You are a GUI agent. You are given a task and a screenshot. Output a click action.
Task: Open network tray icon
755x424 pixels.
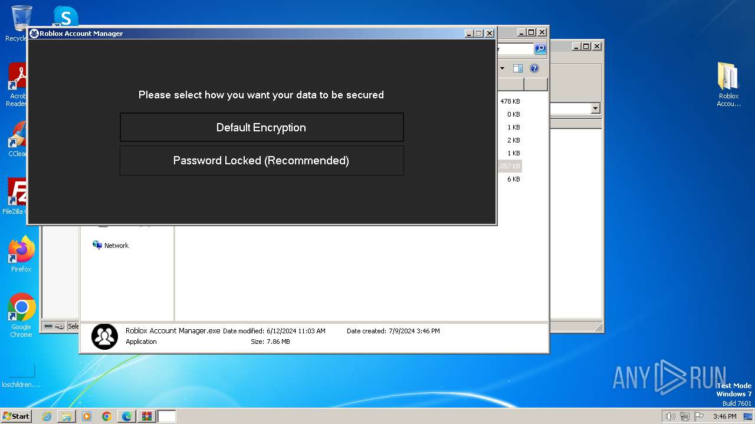point(685,416)
